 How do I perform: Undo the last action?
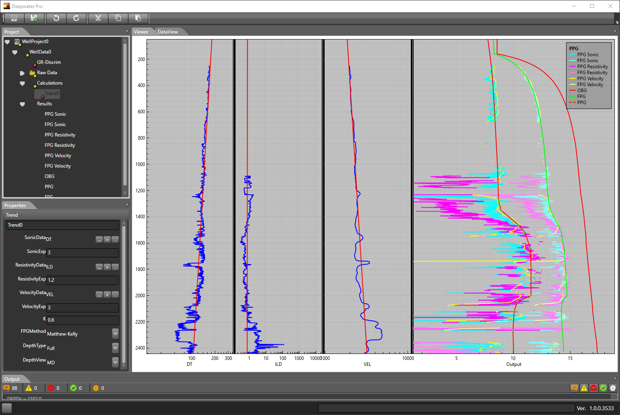[56, 18]
